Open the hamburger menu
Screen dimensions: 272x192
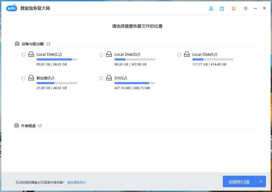(x=245, y=8)
